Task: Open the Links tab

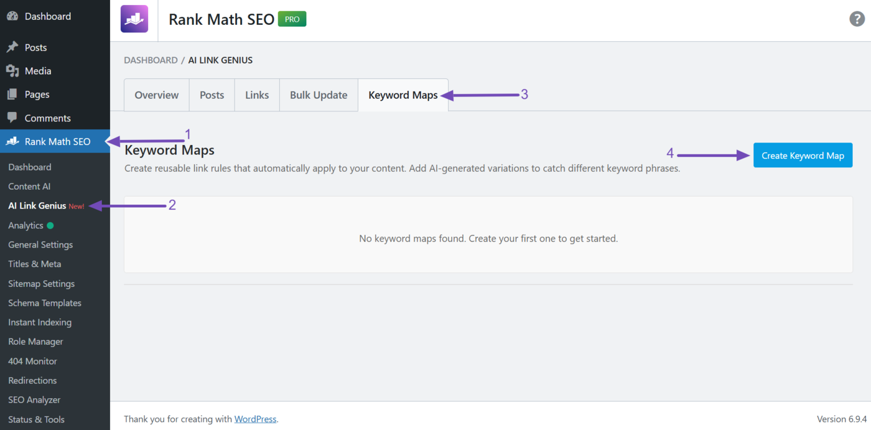Action: click(257, 95)
